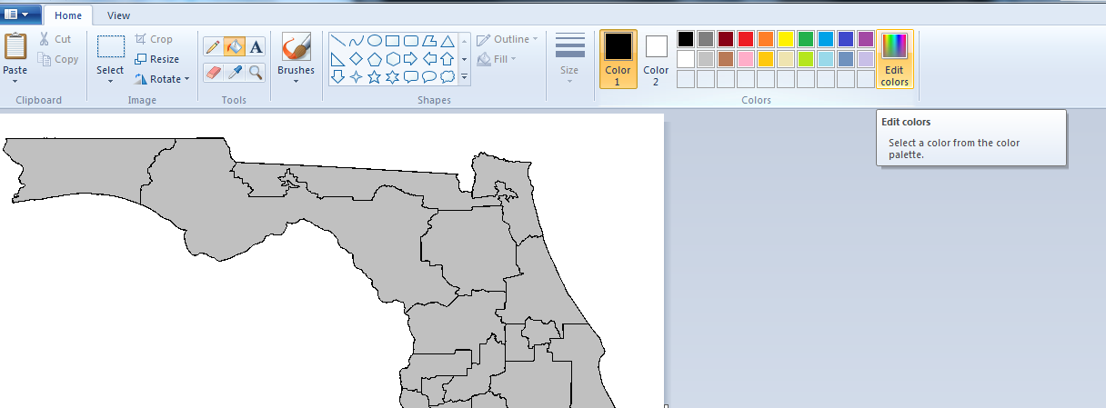
Task: Choose the Rectangle shape
Action: 392,41
